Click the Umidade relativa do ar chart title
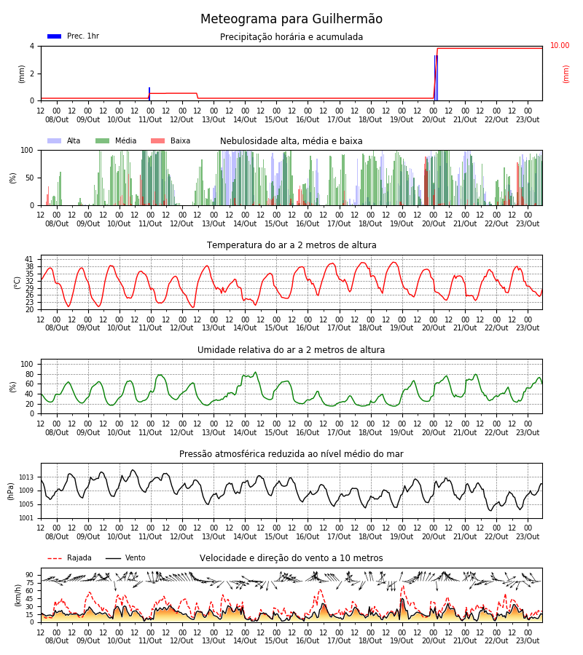Screen dimensions: 583x655 click(291, 349)
